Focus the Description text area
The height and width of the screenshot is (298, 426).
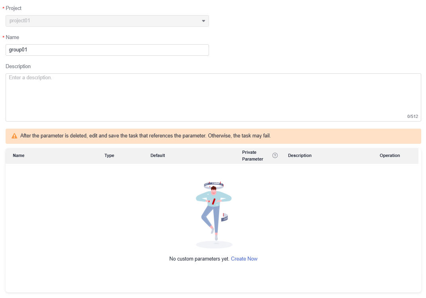pos(213,97)
